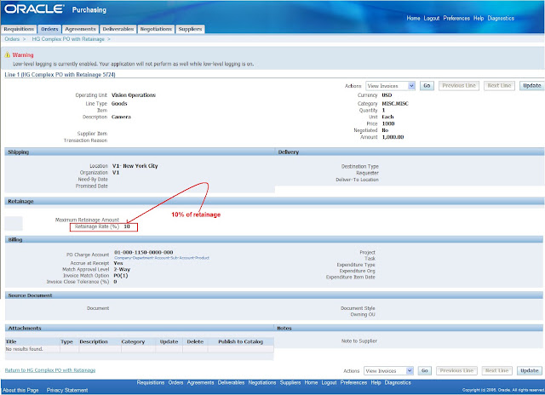
Task: Click the Amount value 1,000.00
Action: tap(393, 137)
